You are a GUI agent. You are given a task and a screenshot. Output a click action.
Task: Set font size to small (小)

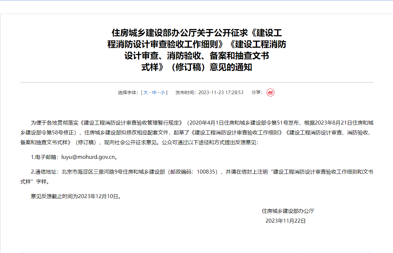162,93
